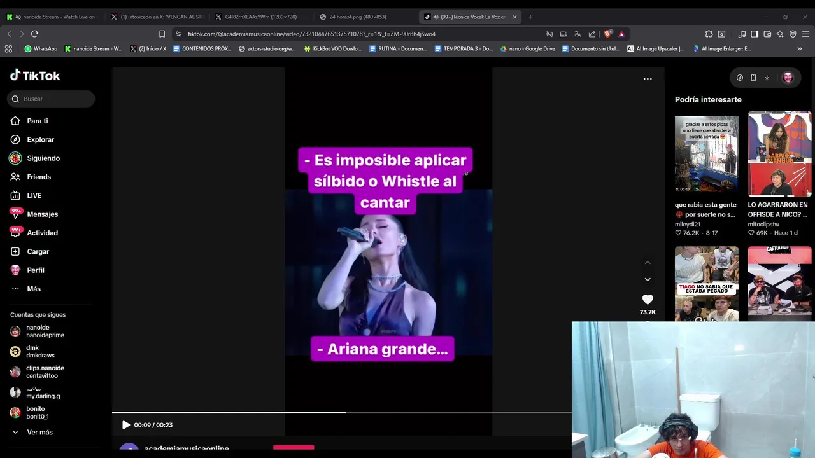
Task: Open KickBot VOD Downloader bookmark
Action: tap(333, 48)
